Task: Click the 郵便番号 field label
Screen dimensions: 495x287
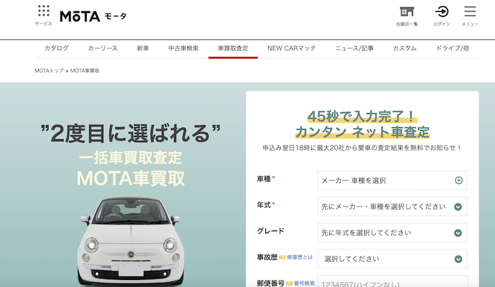Action: coord(271,283)
